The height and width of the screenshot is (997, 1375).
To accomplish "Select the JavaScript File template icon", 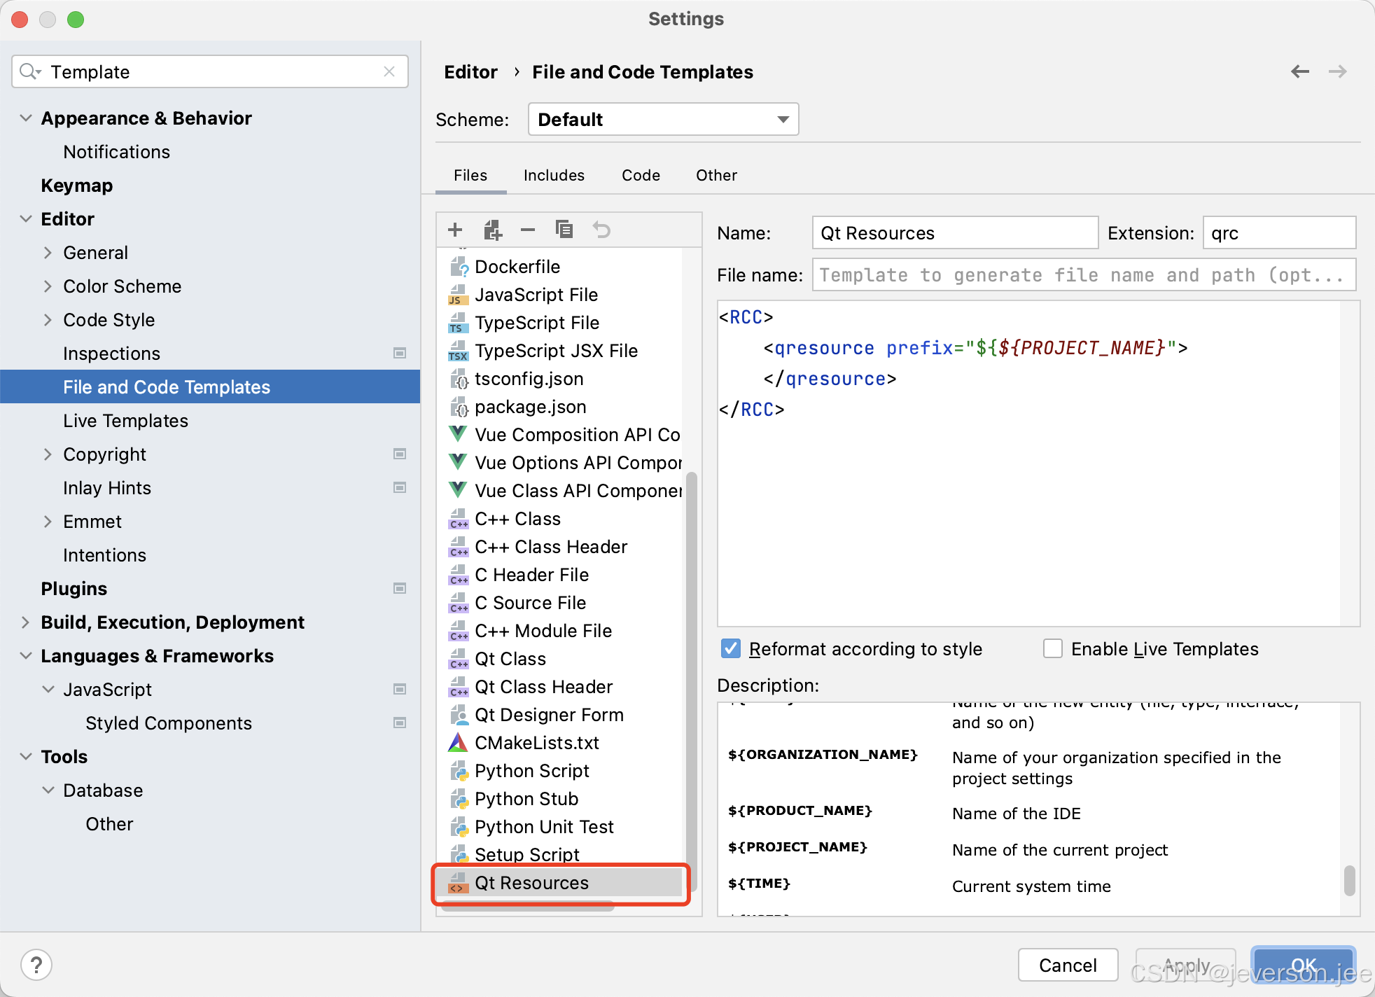I will coord(459,295).
